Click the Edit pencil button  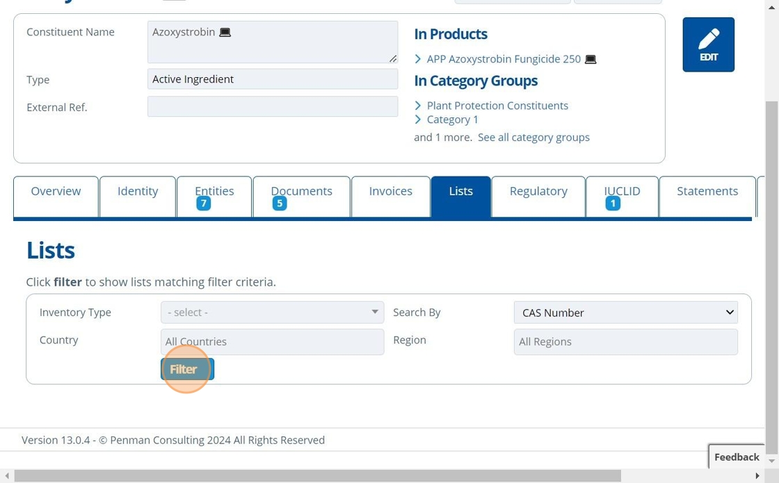coord(708,44)
